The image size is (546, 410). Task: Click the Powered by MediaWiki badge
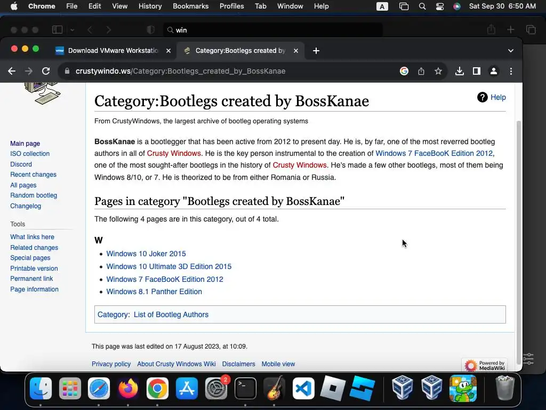click(x=485, y=365)
